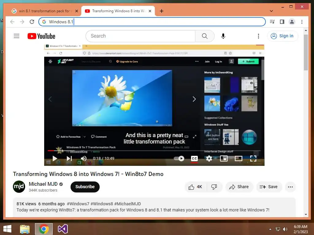Open the Windows Start button
Screen dimensions: 314x235
[x=7, y=229]
